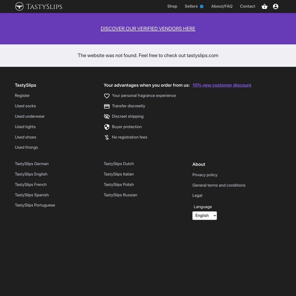Open the Contact menu link
The height and width of the screenshot is (296, 296).
point(247,6)
